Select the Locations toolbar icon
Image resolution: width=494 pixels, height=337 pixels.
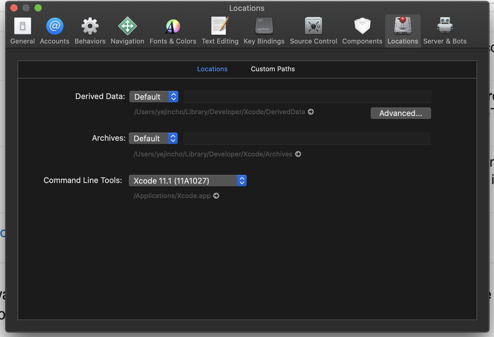point(403,31)
